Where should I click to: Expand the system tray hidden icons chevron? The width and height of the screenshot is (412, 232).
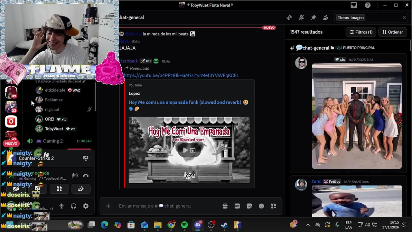pos(308,225)
